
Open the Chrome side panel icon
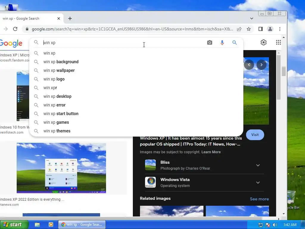(260, 29)
